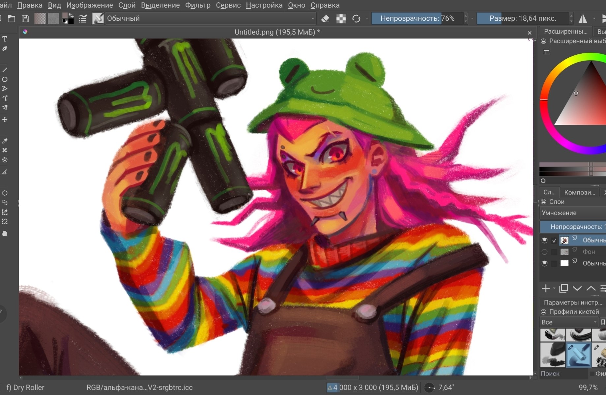Open the Изображение menu

[90, 5]
